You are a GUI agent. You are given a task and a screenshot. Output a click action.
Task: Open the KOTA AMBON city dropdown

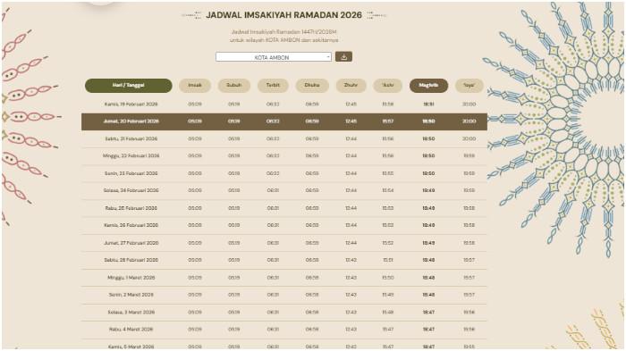point(274,57)
